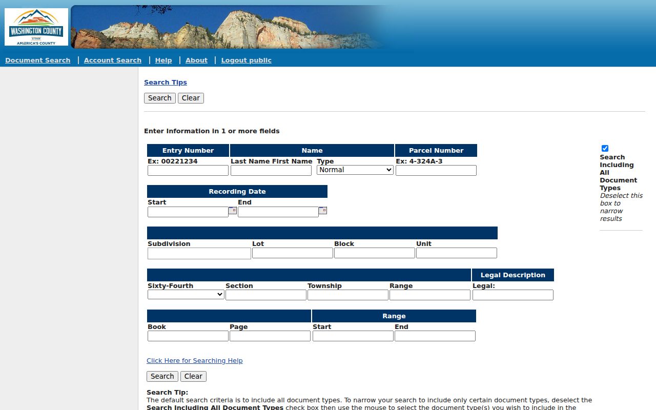This screenshot has height=410, width=656.
Task: Expand the Sixty-Fourth dropdown
Action: tap(186, 294)
